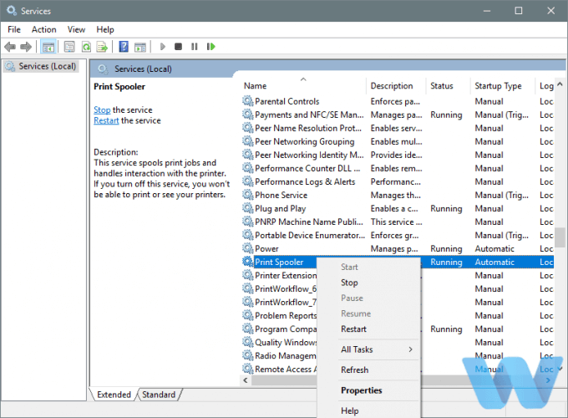
Task: Open the Action menu
Action: click(43, 29)
